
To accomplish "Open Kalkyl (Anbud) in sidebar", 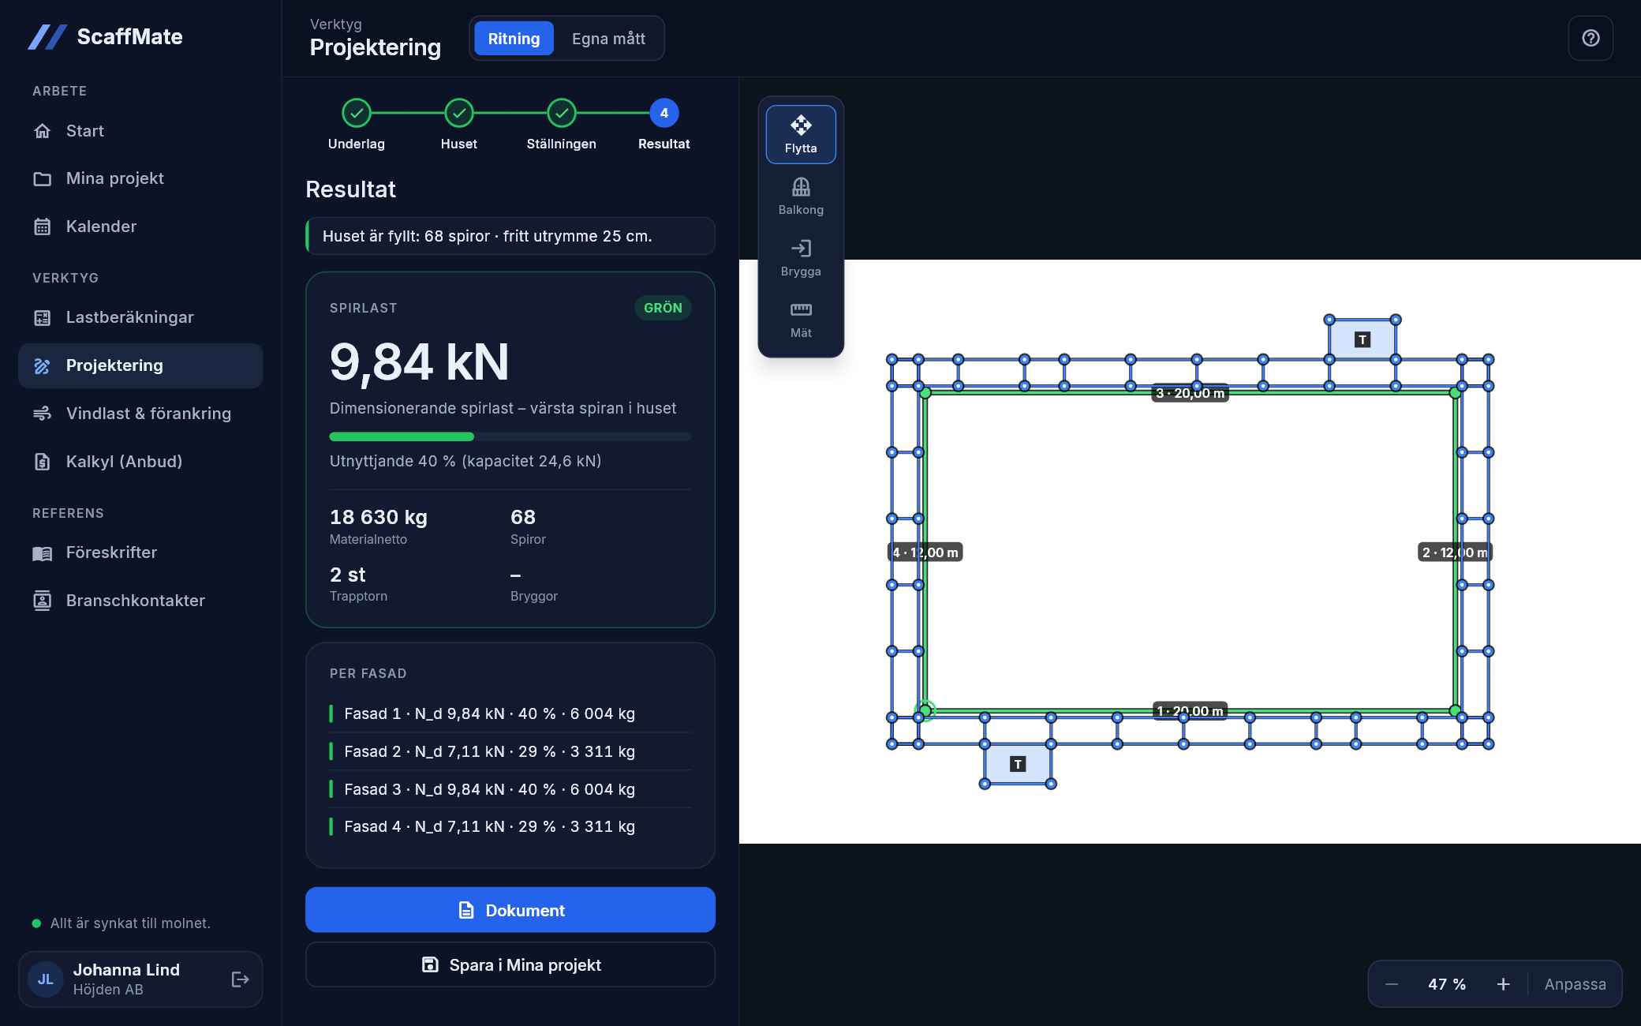I will [x=140, y=462].
